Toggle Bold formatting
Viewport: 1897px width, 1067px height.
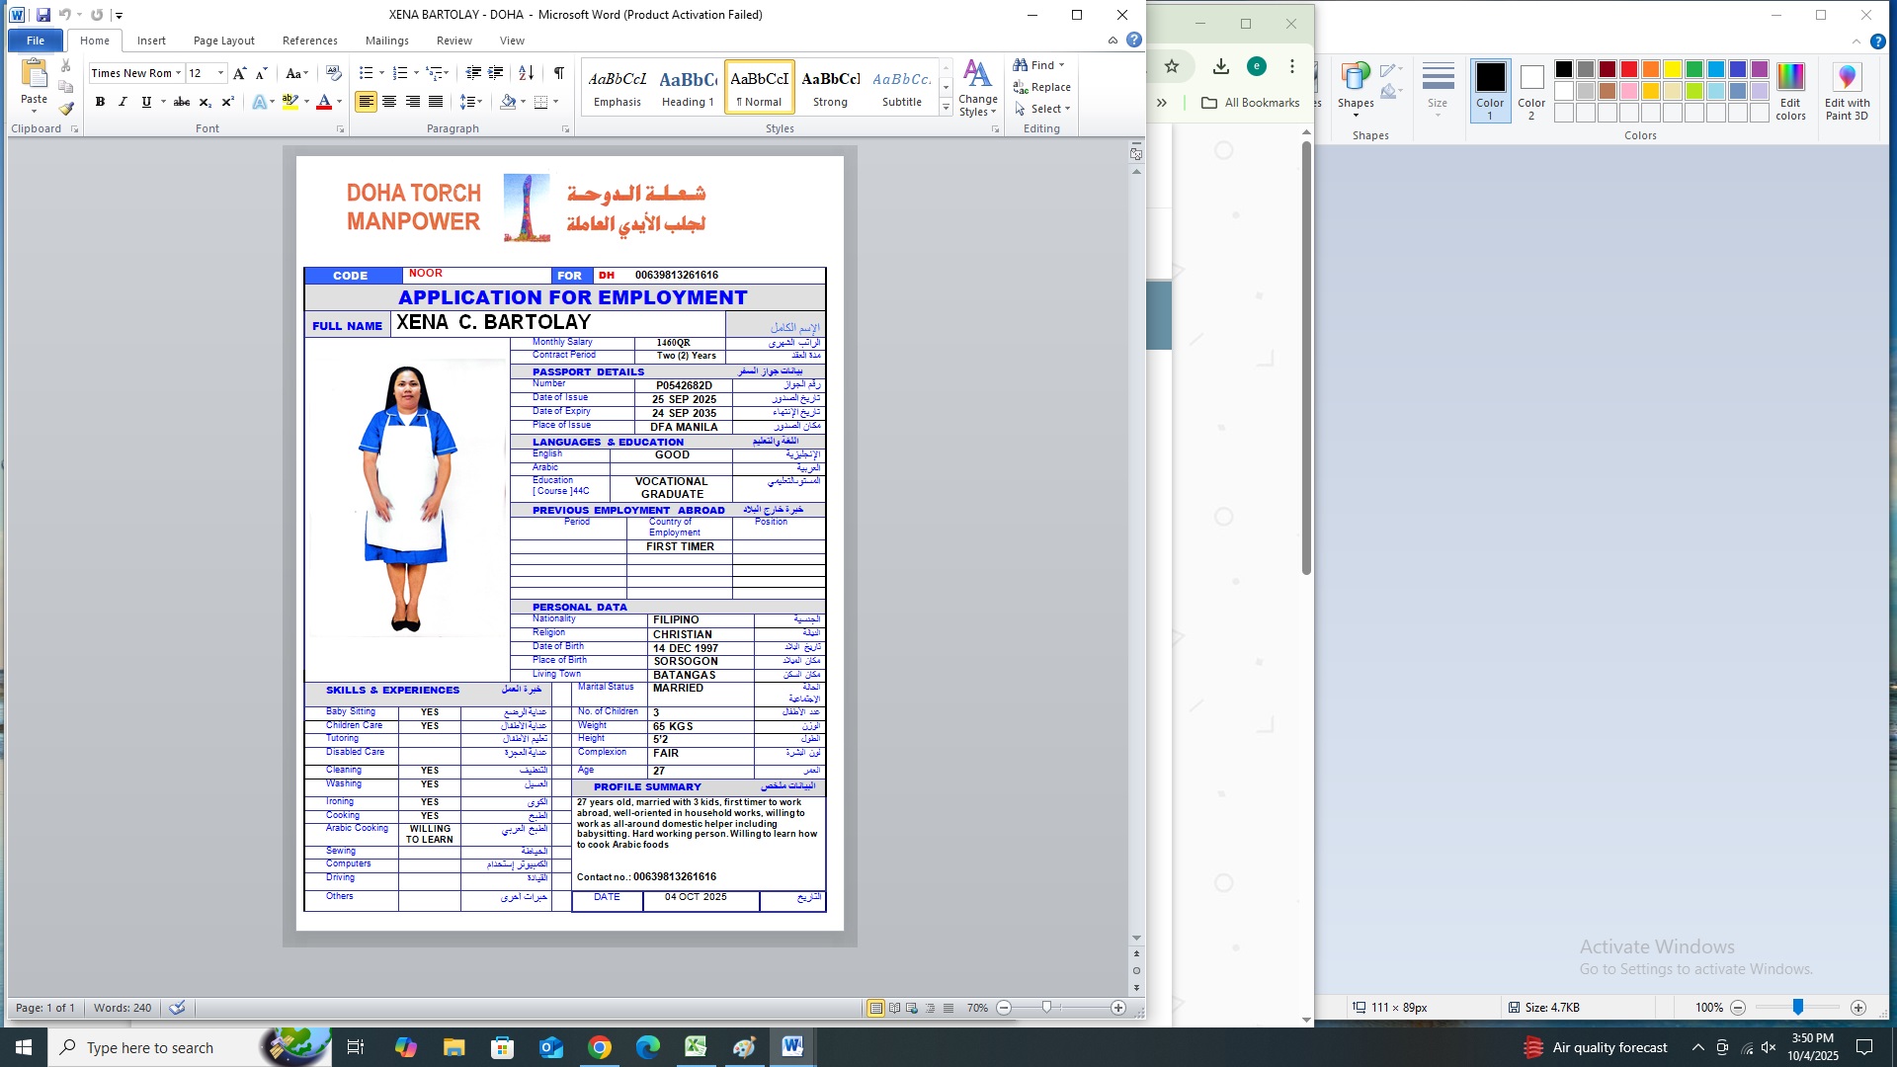100,102
